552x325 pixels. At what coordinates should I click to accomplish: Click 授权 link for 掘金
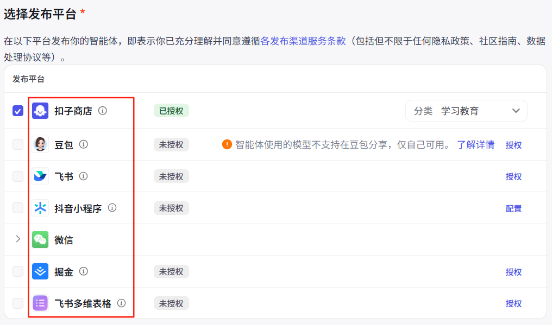(513, 272)
